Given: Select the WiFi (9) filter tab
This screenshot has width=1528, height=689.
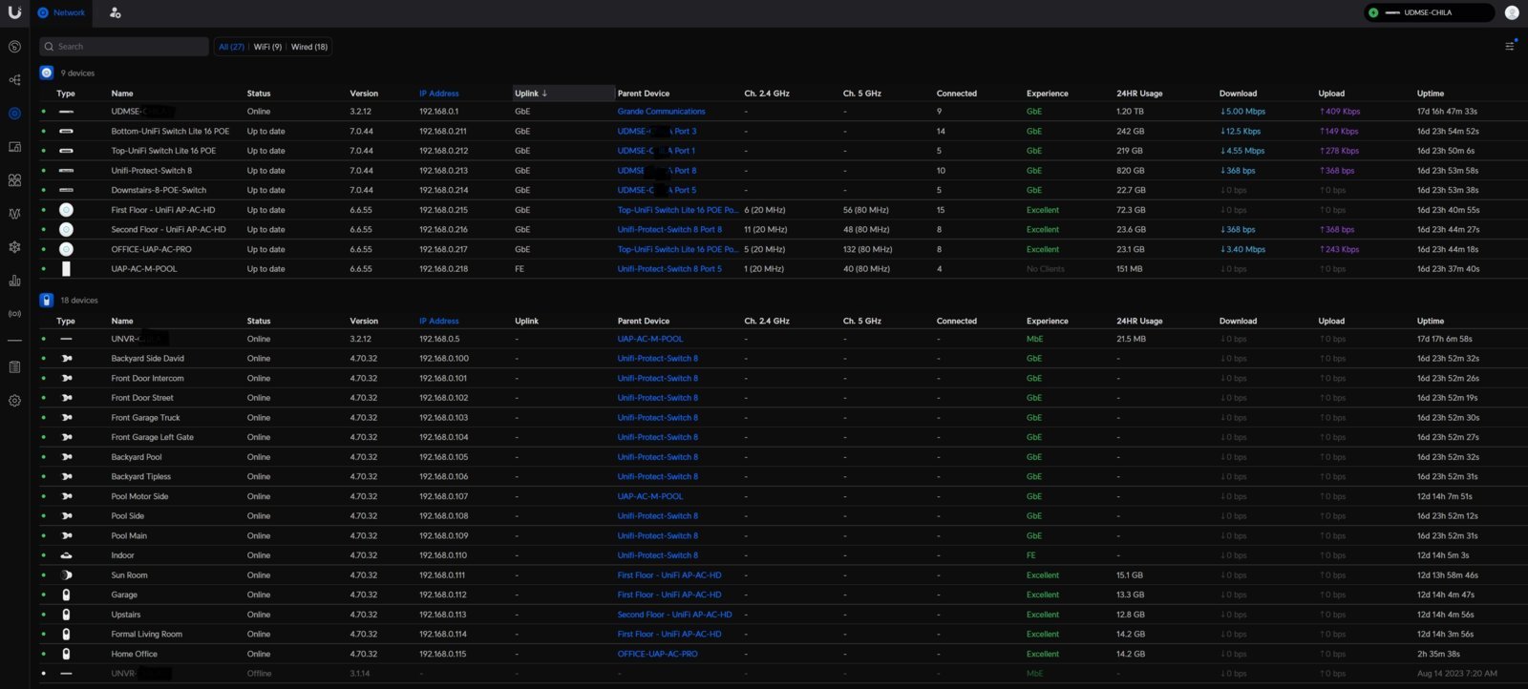Looking at the screenshot, I should coord(267,47).
